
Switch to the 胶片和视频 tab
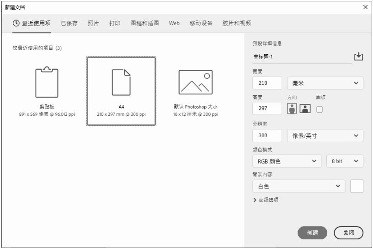coord(237,23)
